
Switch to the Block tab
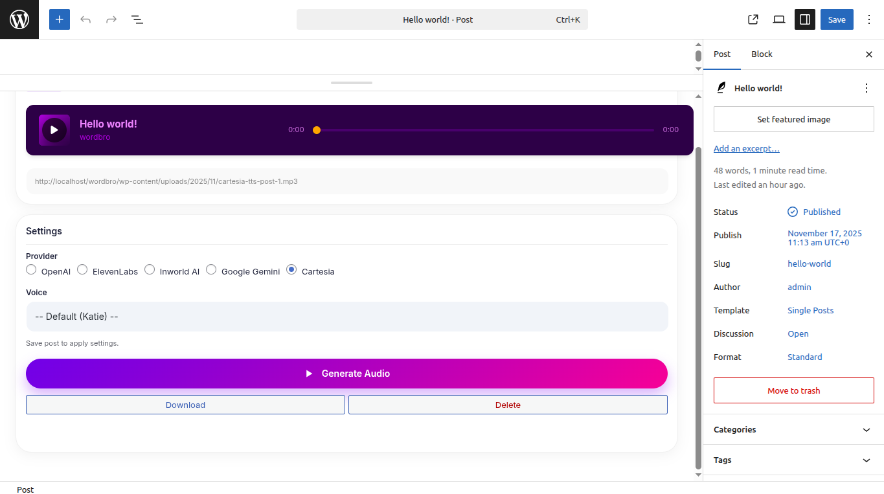[x=762, y=54]
